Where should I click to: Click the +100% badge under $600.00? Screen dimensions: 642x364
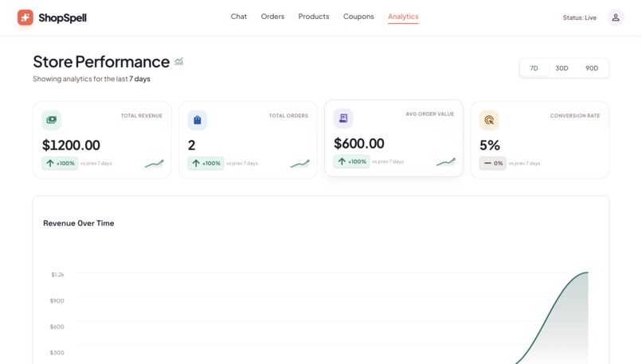click(352, 161)
